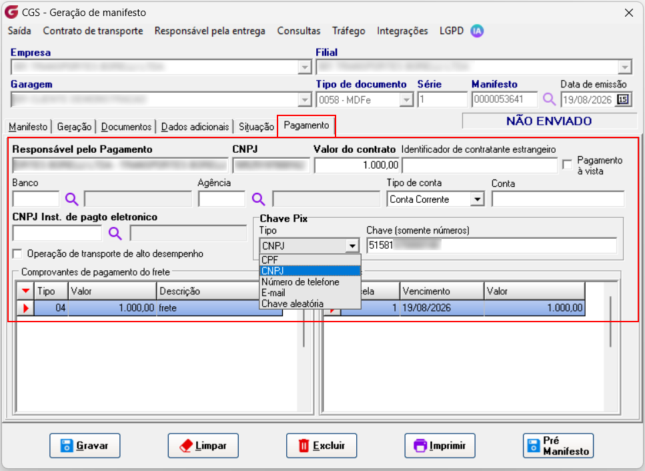Click the CNPJ Inst. de pagto search magnifier

(x=115, y=233)
